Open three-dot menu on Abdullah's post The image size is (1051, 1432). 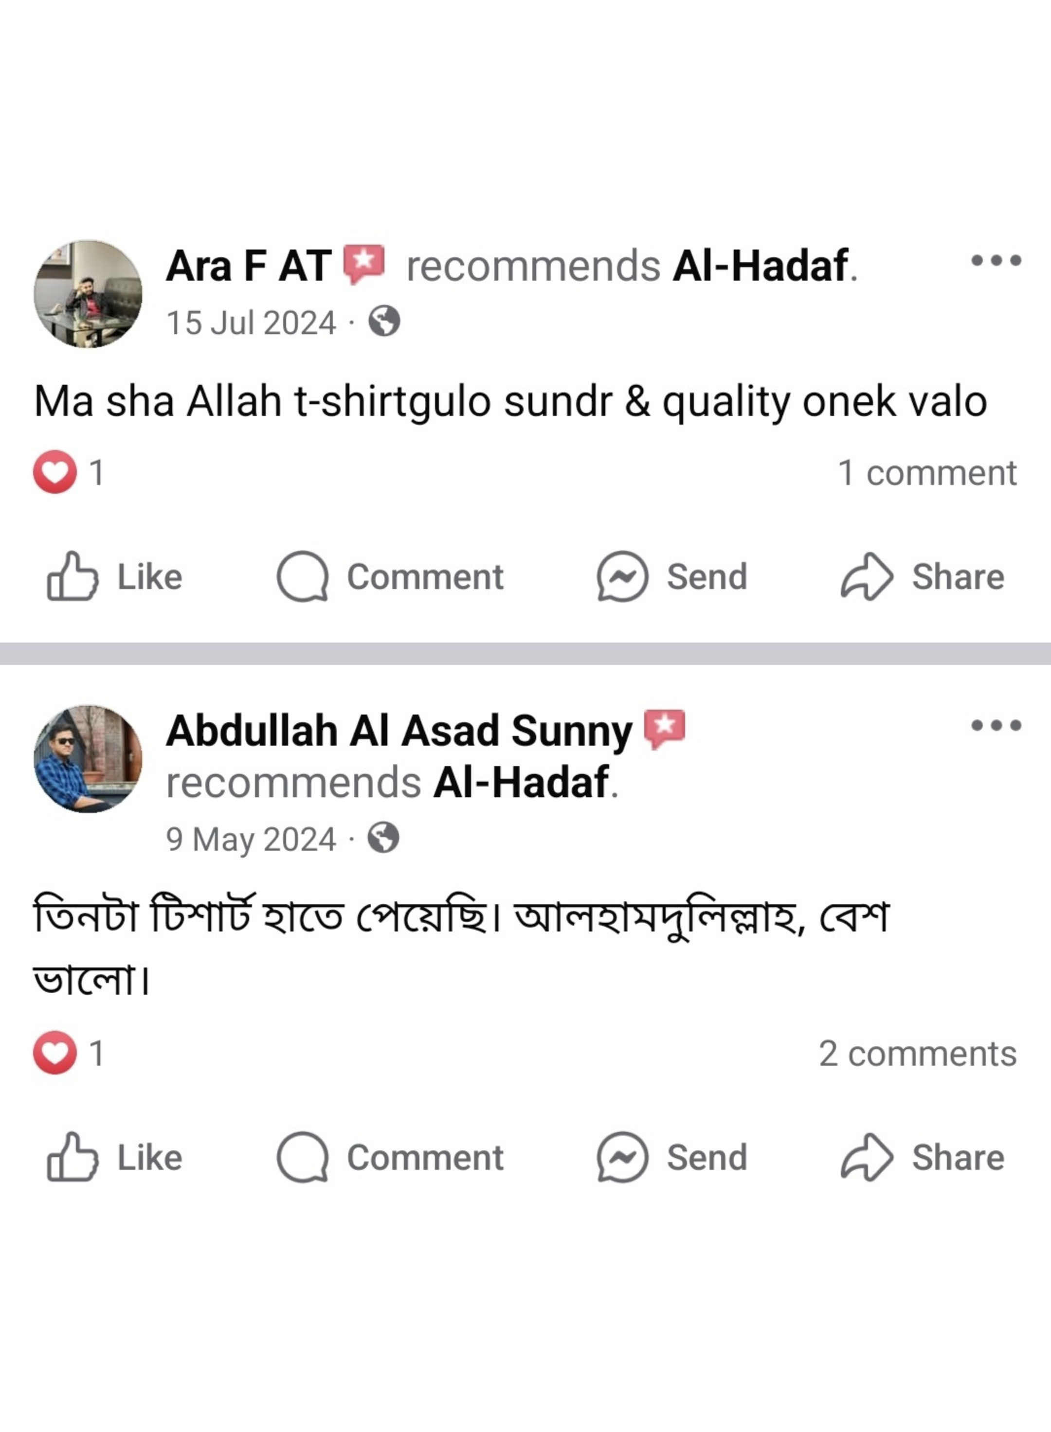tap(996, 725)
